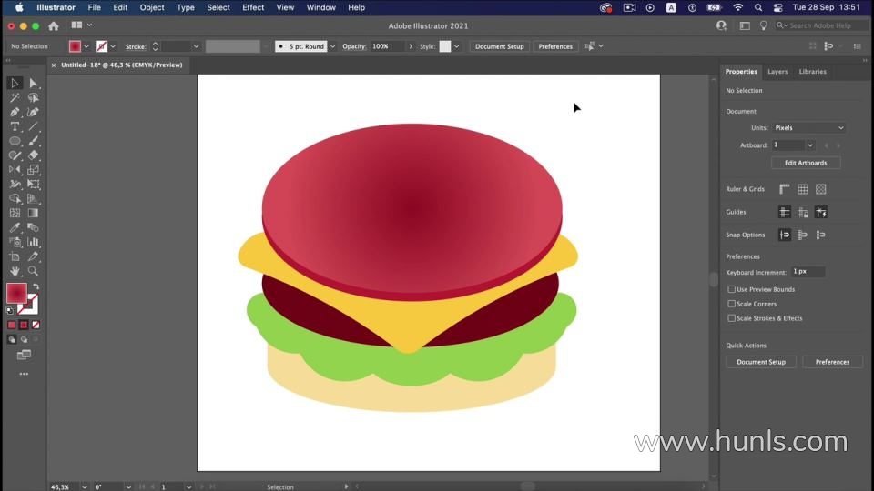Activate the Type tool
Screen dimensions: 874x491
point(15,126)
